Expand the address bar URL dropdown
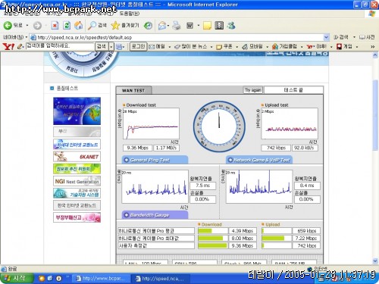 pos(326,37)
